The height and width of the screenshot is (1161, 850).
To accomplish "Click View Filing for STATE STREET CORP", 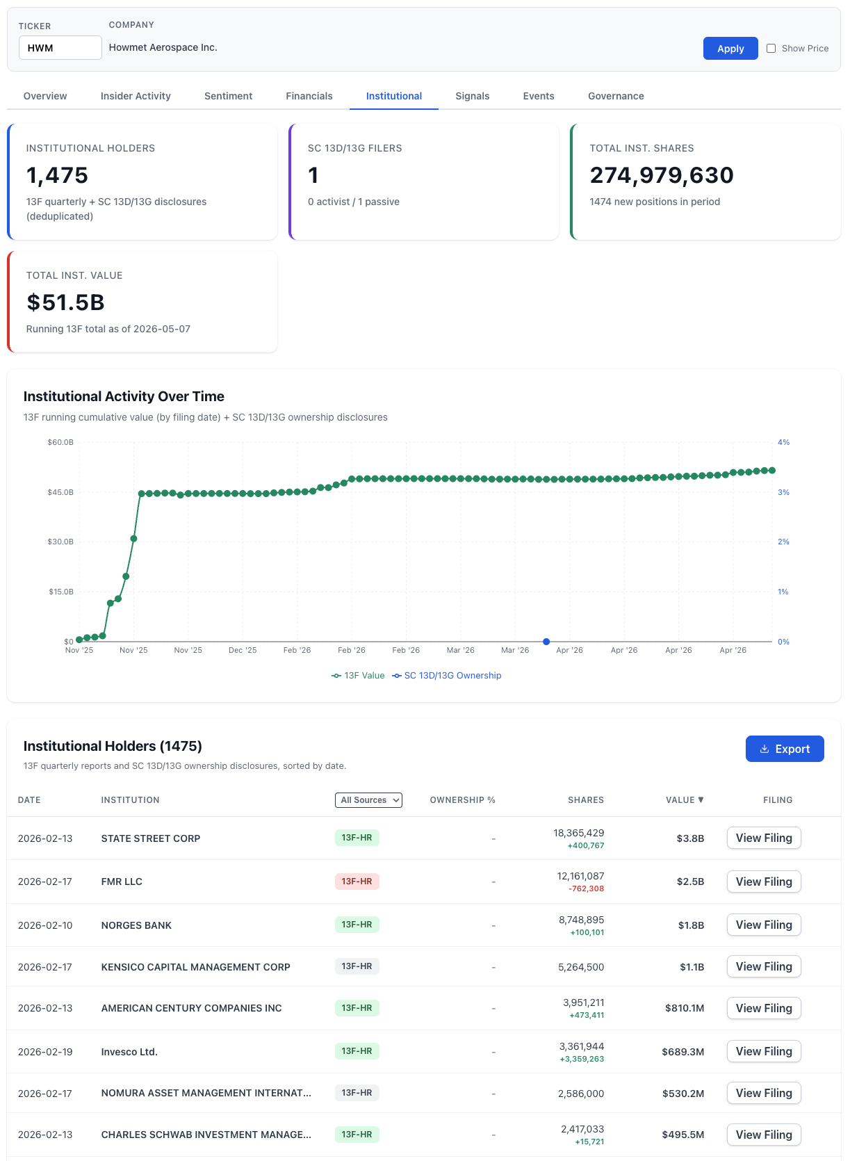I will [x=764, y=838].
